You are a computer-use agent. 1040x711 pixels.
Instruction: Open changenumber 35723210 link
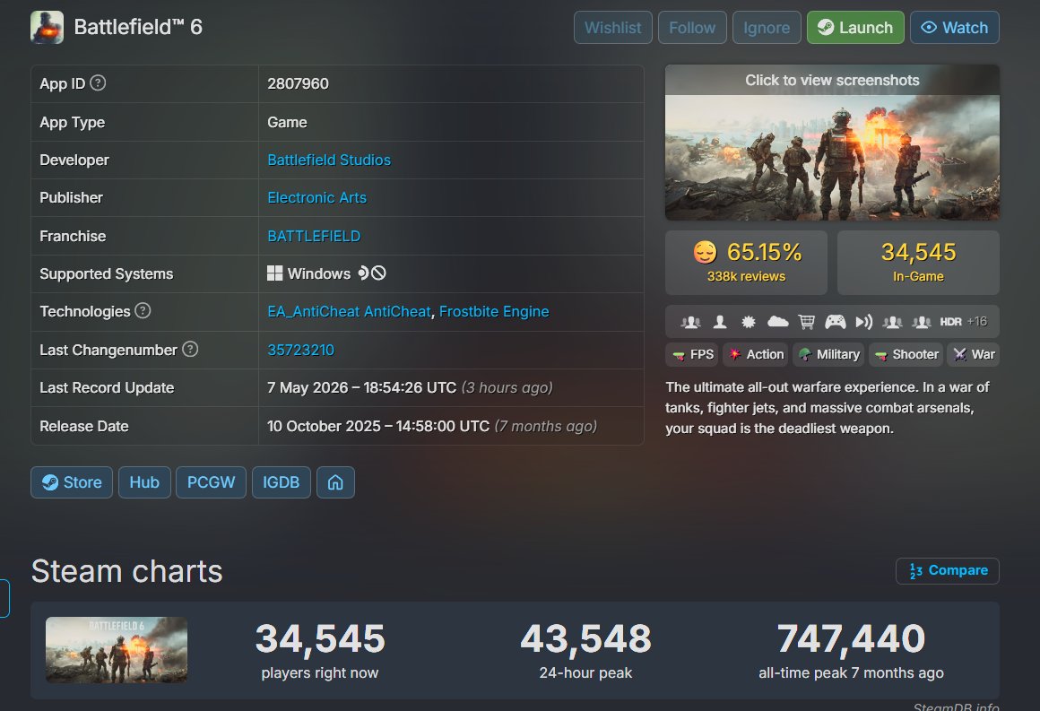(300, 350)
